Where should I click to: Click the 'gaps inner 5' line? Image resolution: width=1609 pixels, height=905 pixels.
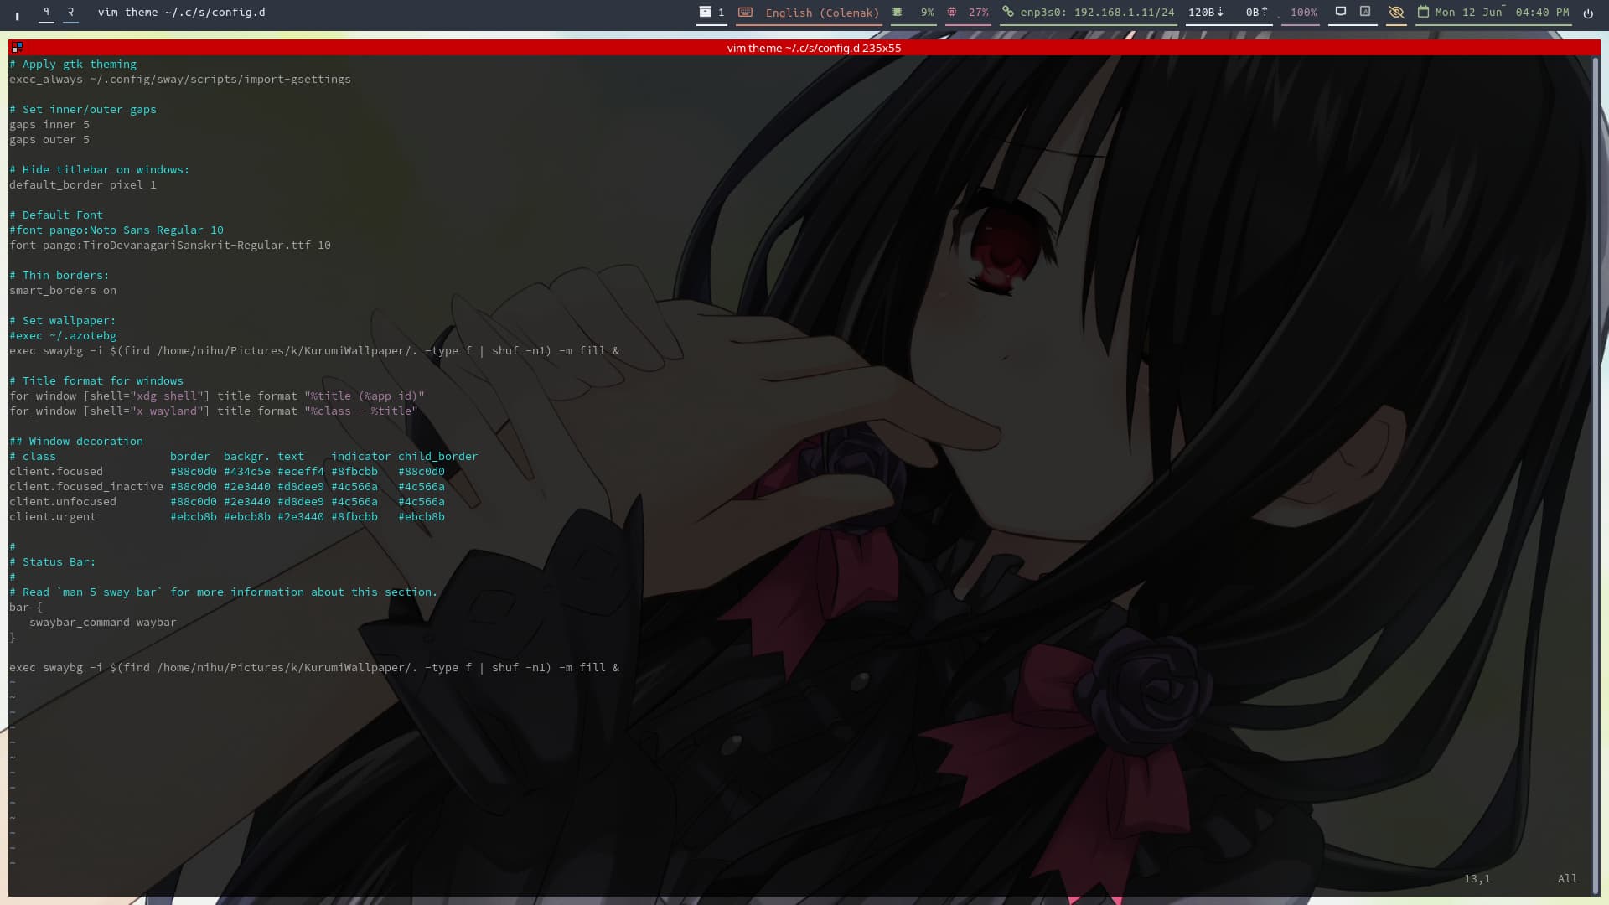point(49,125)
